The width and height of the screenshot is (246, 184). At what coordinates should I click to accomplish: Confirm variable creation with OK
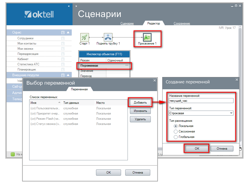pos(197,149)
